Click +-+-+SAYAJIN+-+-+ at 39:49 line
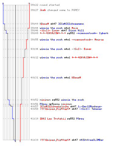 click(x=53, y=33)
